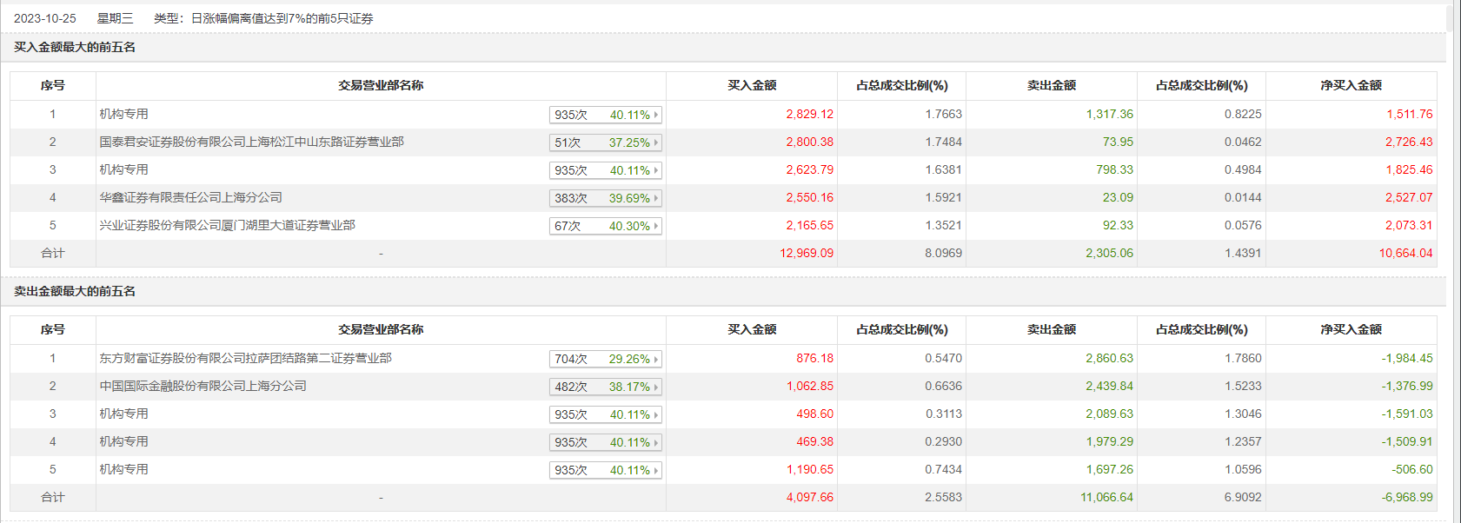Image resolution: width=1461 pixels, height=523 pixels.
Task: Click the arrow in the 935次 box on buy row 3
Action: tap(656, 170)
